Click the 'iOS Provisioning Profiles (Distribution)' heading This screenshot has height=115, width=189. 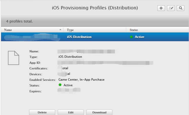pos(95,8)
